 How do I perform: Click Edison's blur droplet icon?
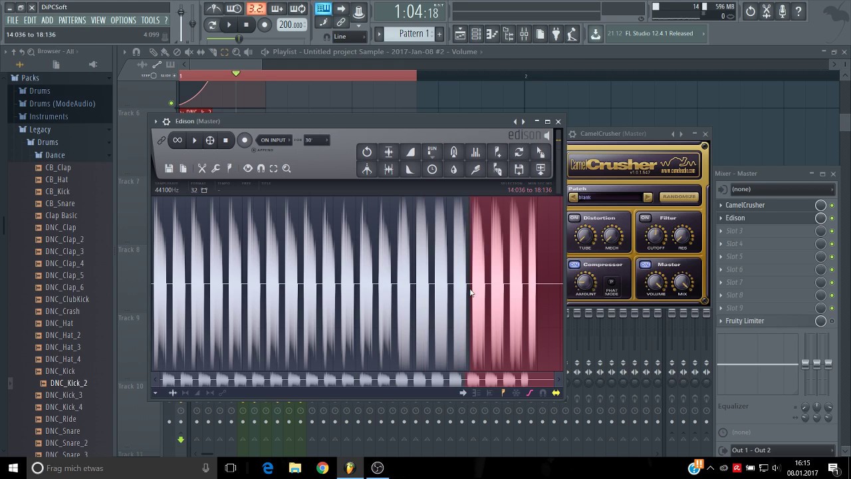[x=453, y=170]
